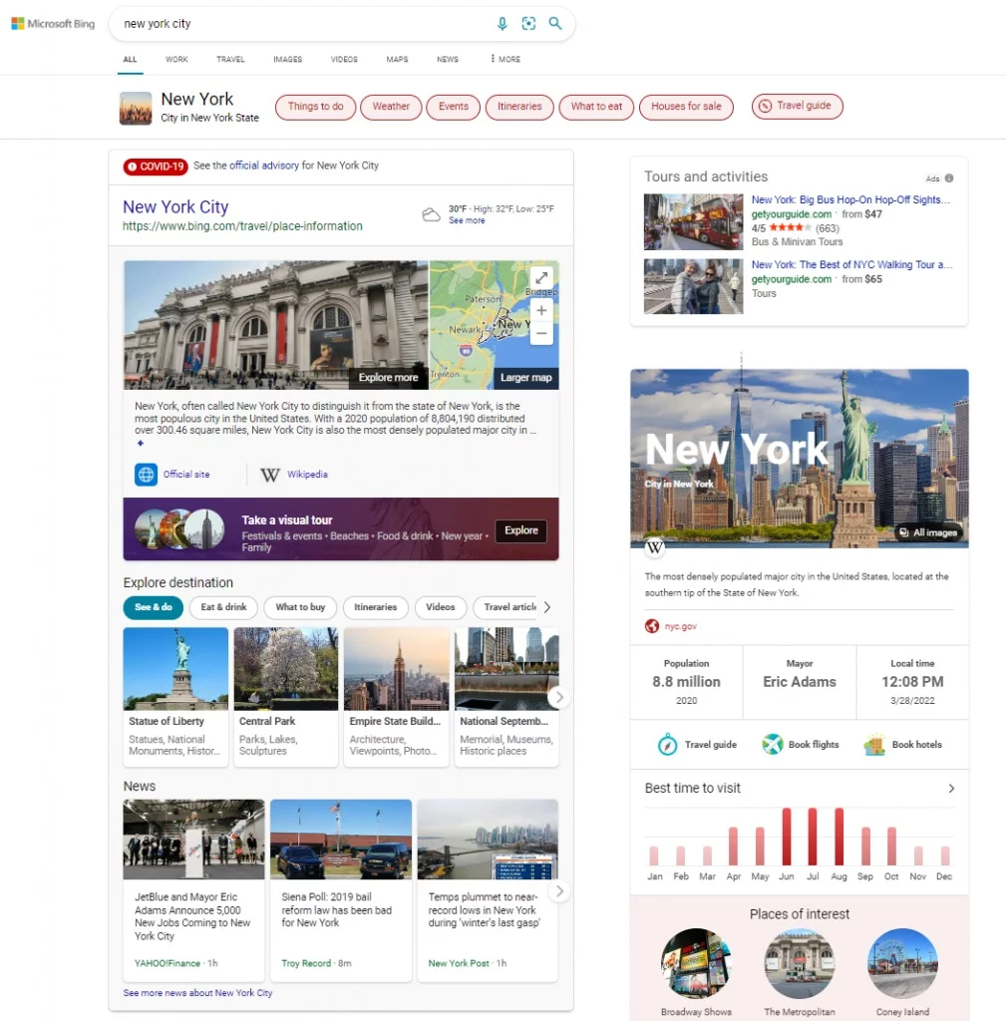Select the What to buy filter chip
Screen dimensions: 1006x1021
pyautogui.click(x=300, y=607)
